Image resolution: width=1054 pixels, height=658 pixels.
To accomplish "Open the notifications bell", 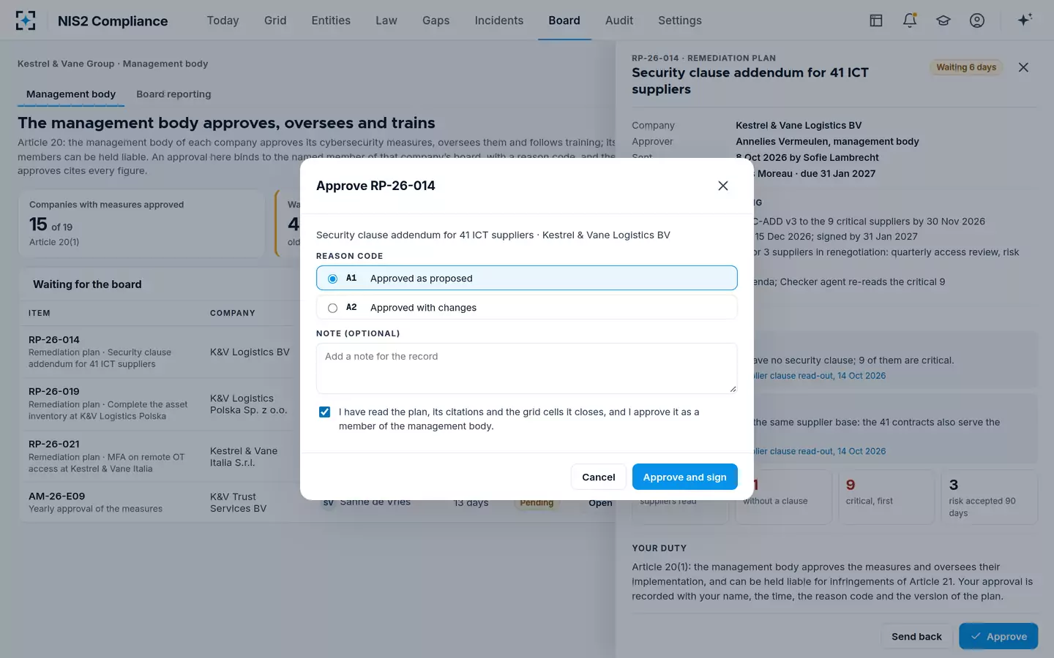I will pos(910,20).
